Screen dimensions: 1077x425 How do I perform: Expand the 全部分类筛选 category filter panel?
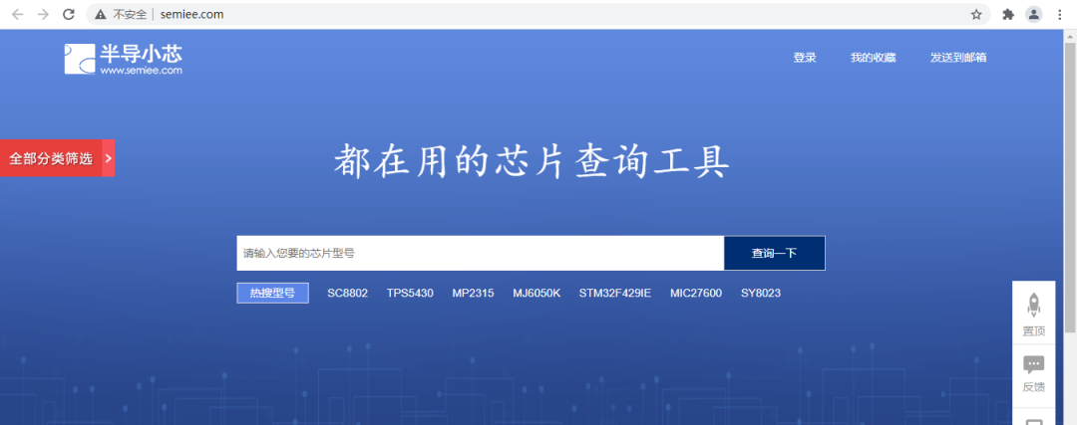coord(57,158)
